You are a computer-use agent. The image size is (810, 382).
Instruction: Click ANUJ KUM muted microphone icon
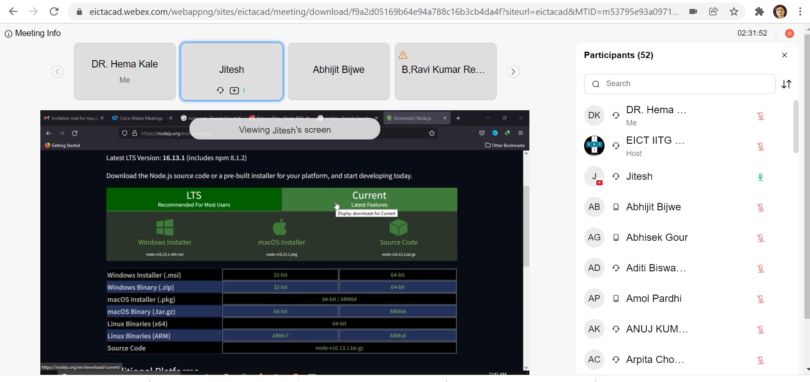[x=760, y=329]
